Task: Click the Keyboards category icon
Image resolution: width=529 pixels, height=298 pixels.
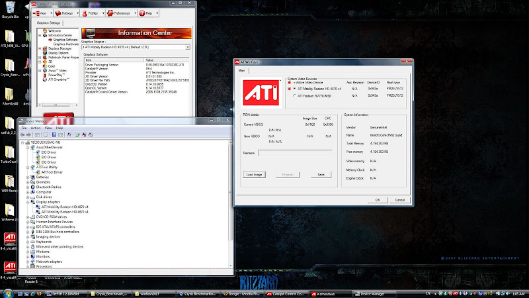Action: (32, 242)
